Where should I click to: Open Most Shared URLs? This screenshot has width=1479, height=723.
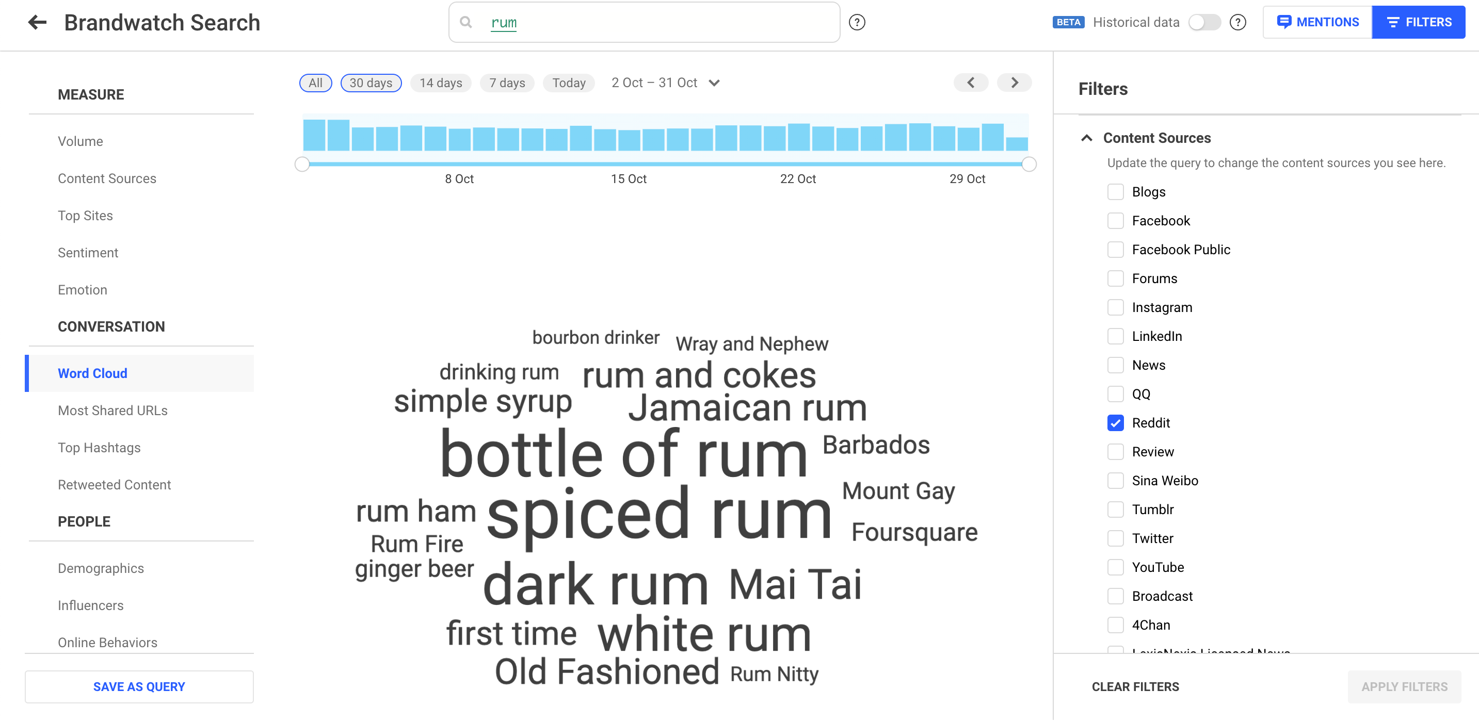(112, 410)
